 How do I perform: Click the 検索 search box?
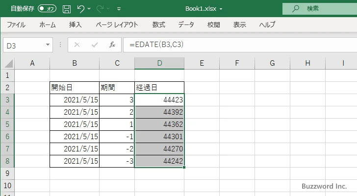coord(320,9)
